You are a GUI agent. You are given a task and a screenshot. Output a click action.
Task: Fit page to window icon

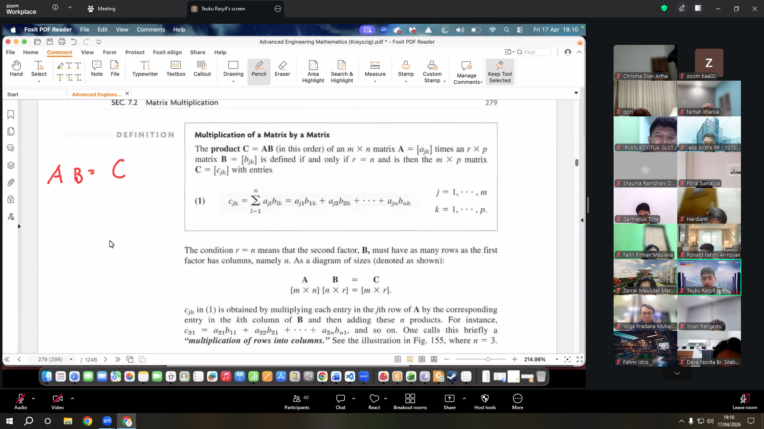point(567,359)
